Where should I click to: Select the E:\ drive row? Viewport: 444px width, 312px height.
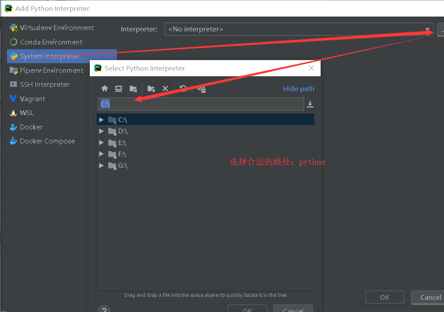(x=205, y=142)
